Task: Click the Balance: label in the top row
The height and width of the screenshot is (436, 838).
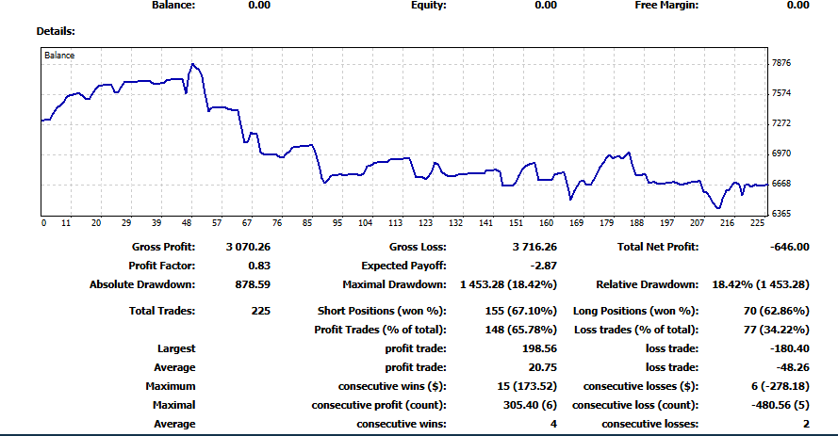Action: [173, 6]
